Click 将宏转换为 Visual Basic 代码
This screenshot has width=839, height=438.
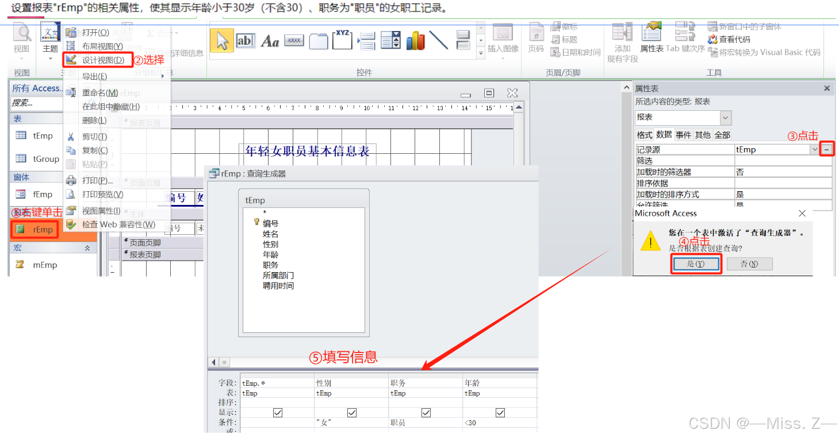tap(764, 52)
